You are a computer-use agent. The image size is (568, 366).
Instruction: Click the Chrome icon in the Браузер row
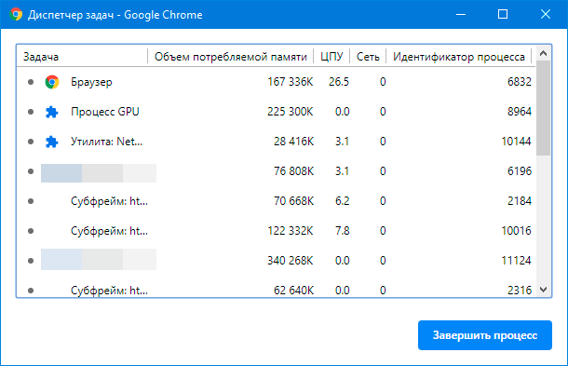tap(52, 82)
